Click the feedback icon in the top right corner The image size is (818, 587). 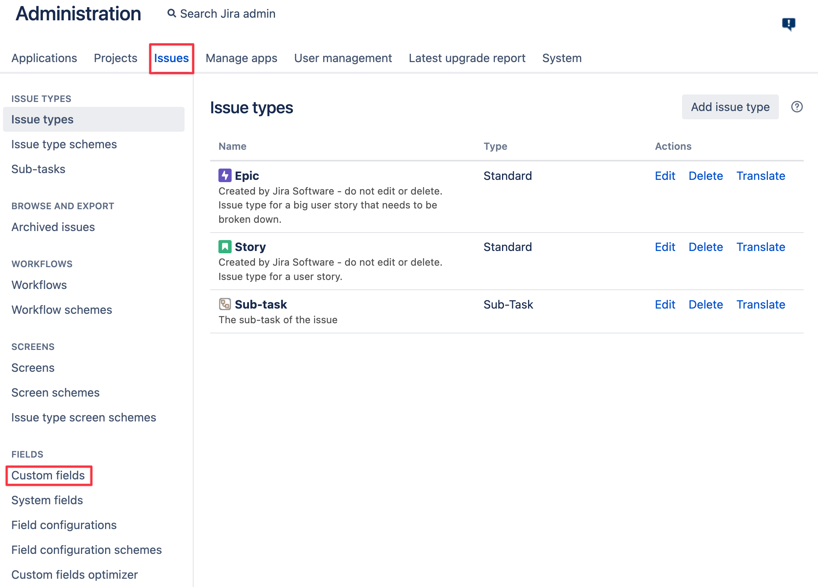pyautogui.click(x=789, y=23)
